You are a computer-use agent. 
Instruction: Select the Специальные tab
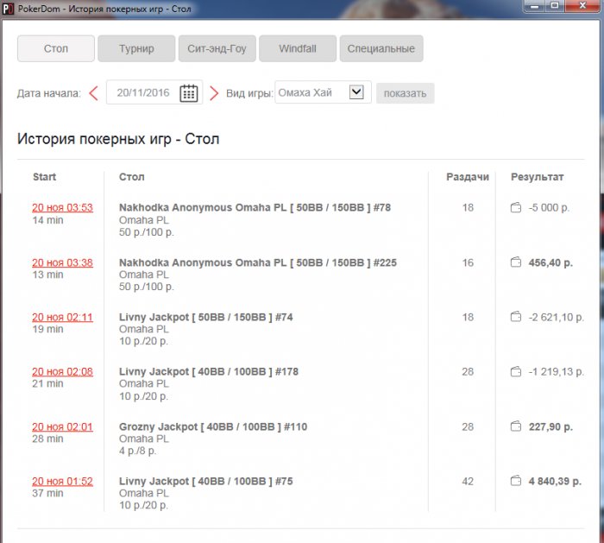pos(381,48)
